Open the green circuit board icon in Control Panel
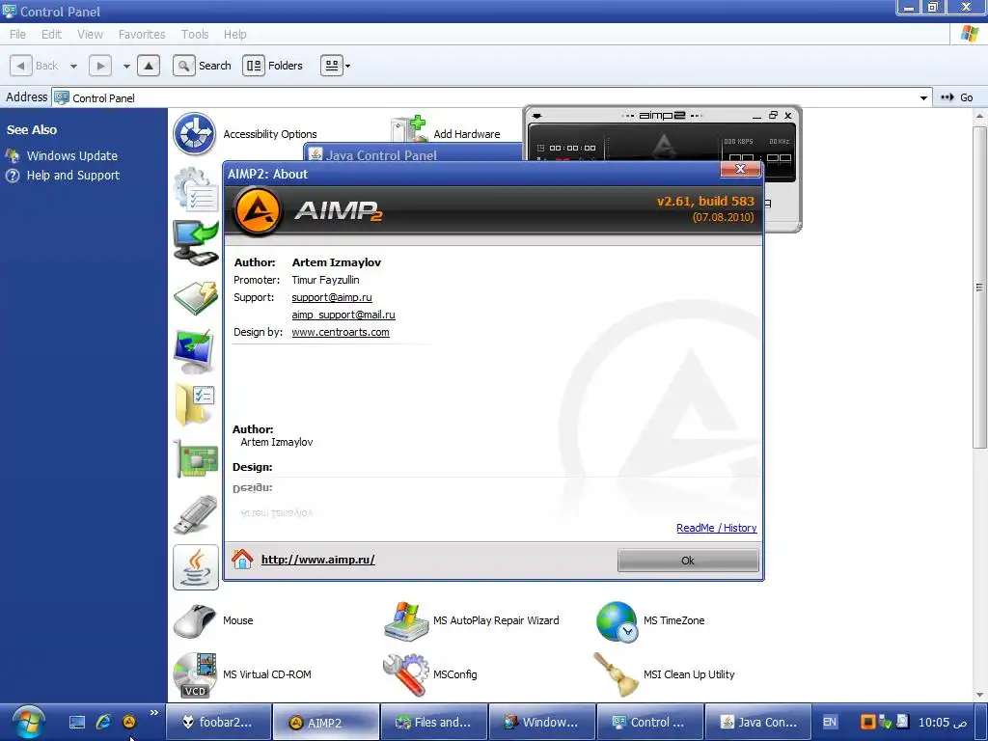This screenshot has width=988, height=741. click(x=195, y=458)
